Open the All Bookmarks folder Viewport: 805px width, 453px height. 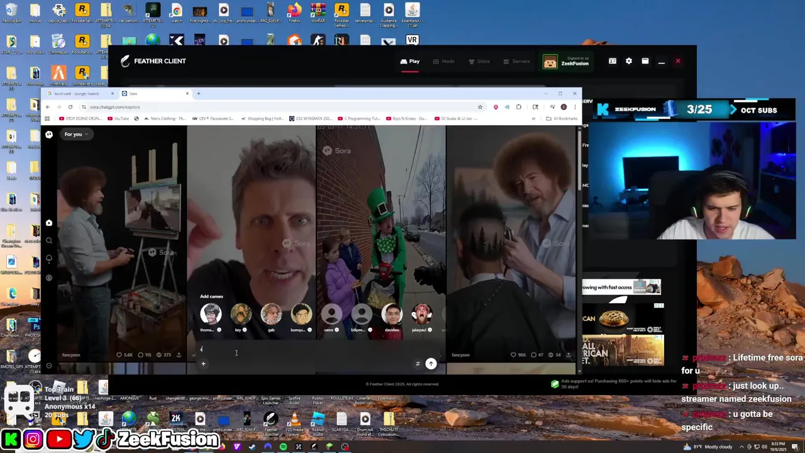coord(562,118)
